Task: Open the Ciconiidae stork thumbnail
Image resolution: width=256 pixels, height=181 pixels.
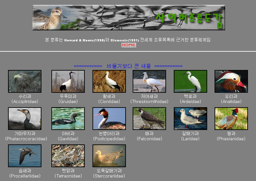Action: [x=109, y=82]
